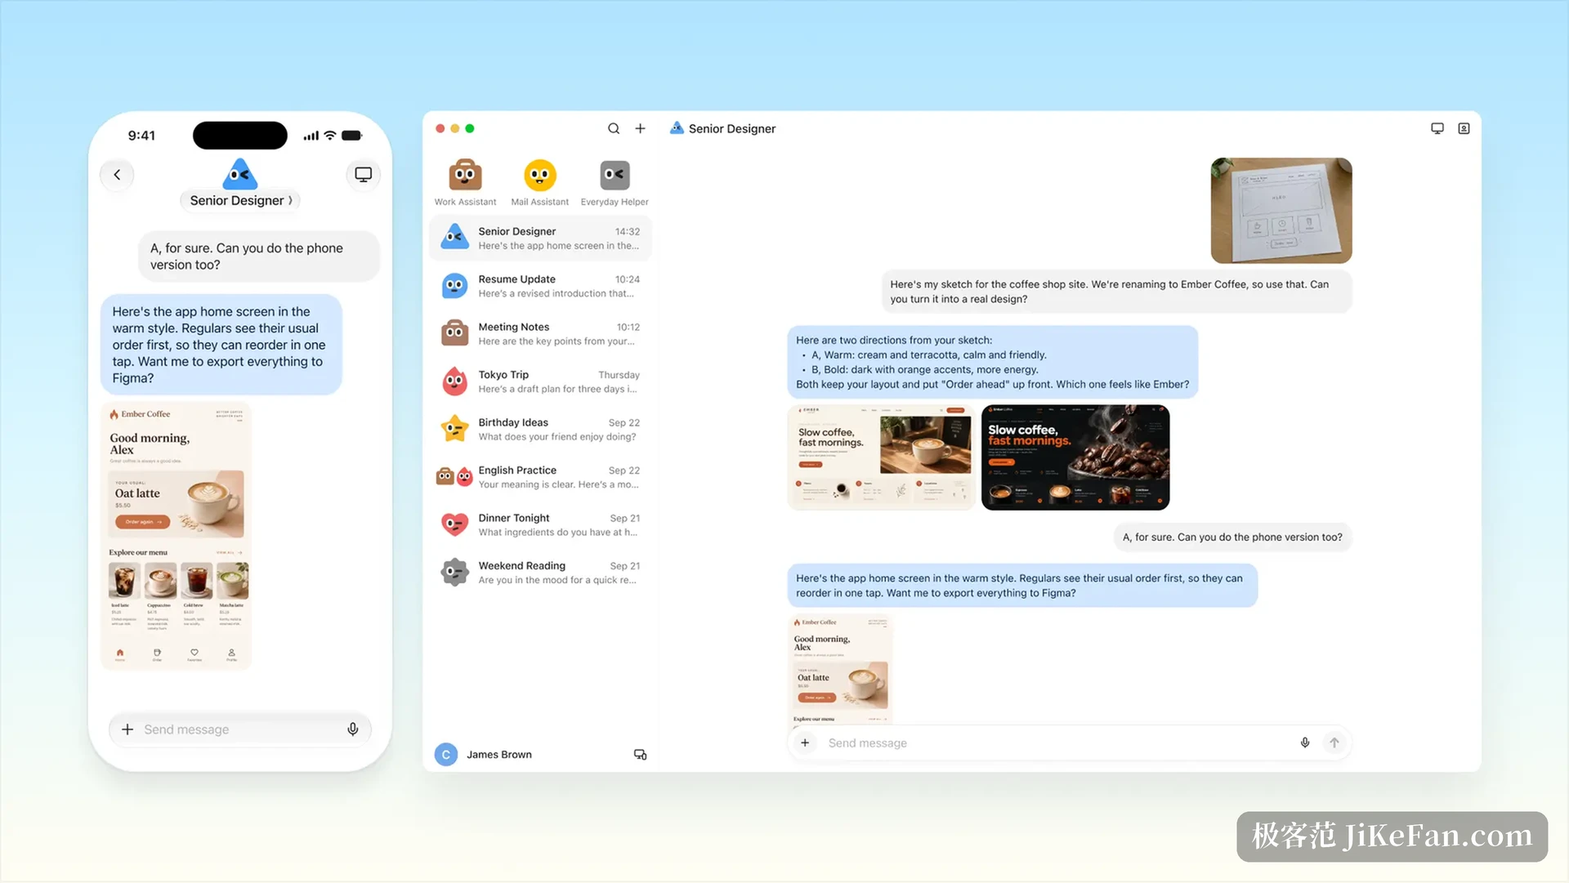The width and height of the screenshot is (1569, 883).
Task: Open the Work Assistant avatar
Action: tap(465, 175)
